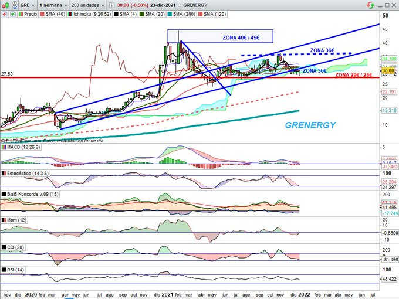Click the CCI label black icon

coord(4,247)
